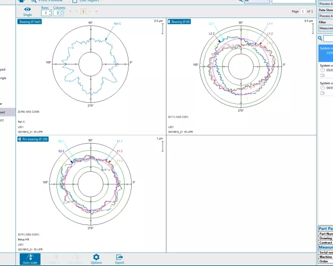The height and width of the screenshot is (266, 333).
Task: Go to the last page arrow
Action: tap(96, 11)
